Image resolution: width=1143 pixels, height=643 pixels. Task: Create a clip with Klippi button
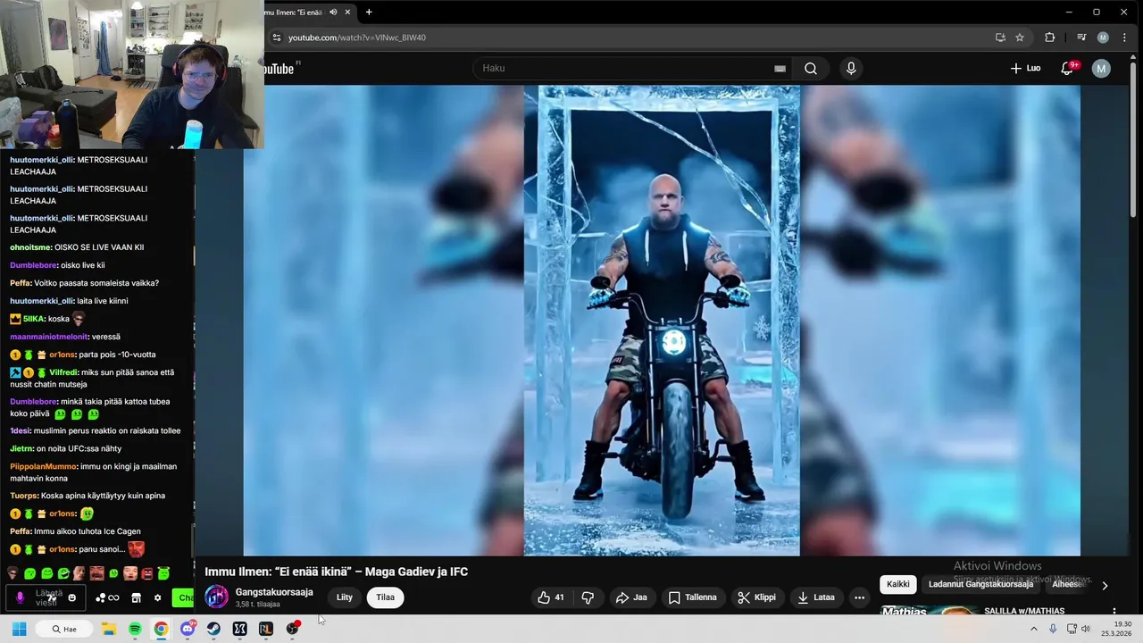click(x=756, y=597)
